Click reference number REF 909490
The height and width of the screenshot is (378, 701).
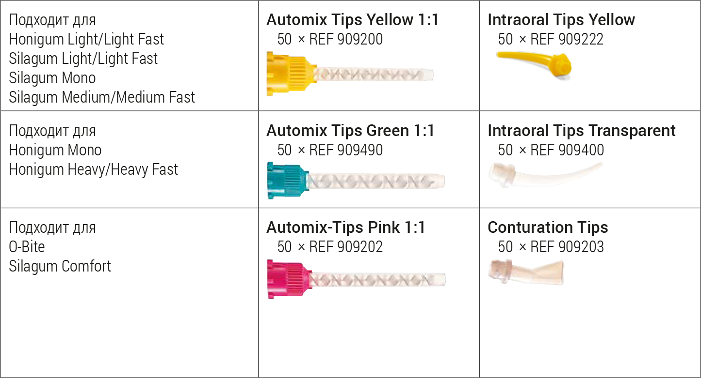(x=345, y=150)
